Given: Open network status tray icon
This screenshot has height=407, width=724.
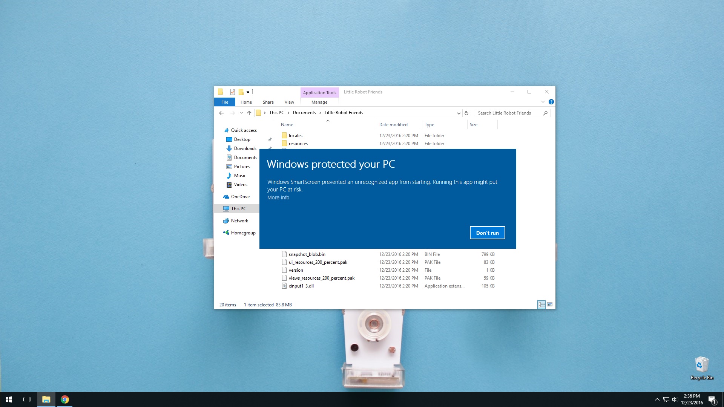Looking at the screenshot, I should tap(666, 399).
